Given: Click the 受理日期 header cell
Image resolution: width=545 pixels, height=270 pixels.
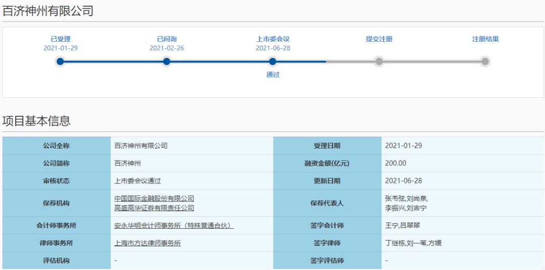Looking at the screenshot, I should tap(327, 146).
